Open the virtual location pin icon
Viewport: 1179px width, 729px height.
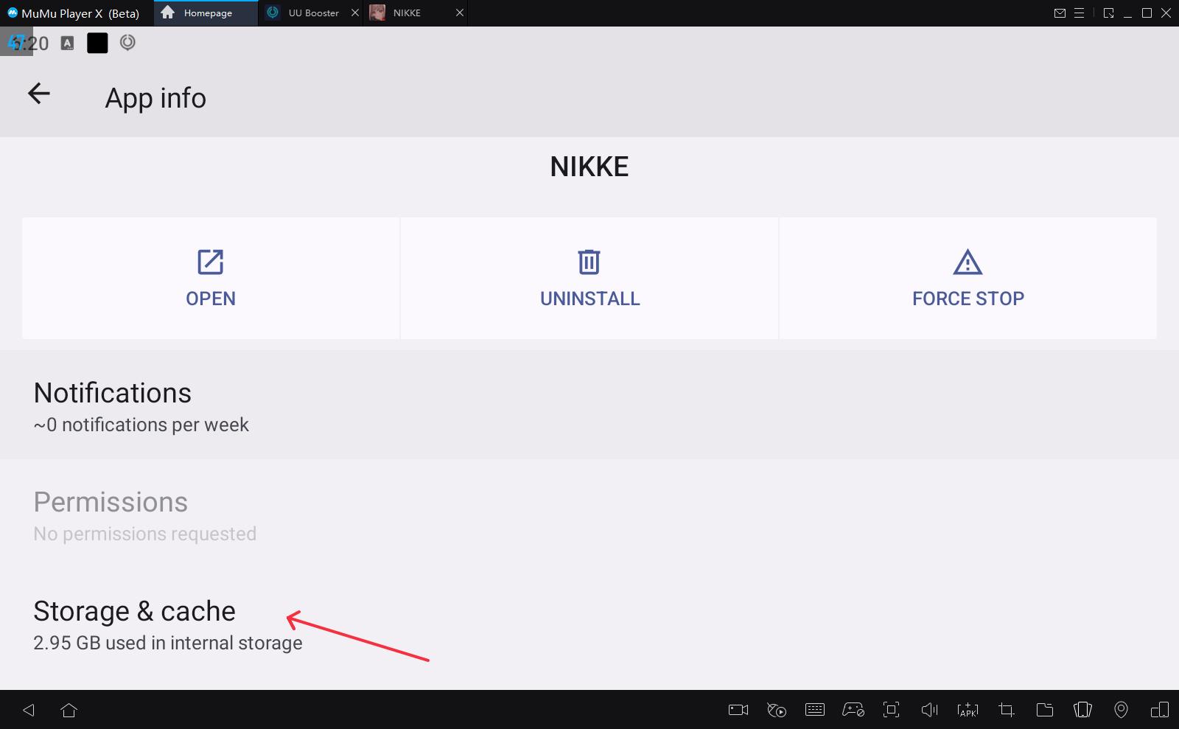coord(1121,710)
